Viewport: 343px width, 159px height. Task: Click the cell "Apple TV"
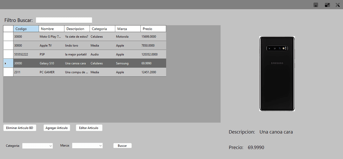(x=52, y=45)
